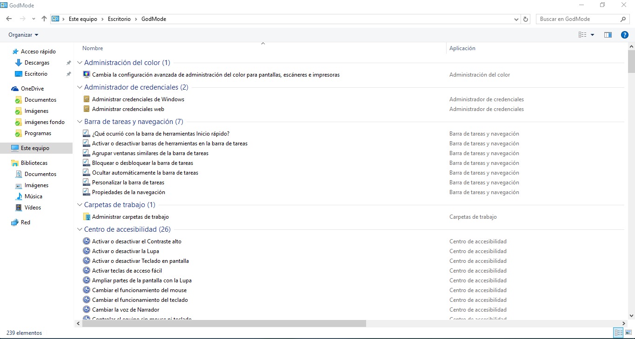Select Bibliotecas in navigation pane
The width and height of the screenshot is (635, 339).
34,163
